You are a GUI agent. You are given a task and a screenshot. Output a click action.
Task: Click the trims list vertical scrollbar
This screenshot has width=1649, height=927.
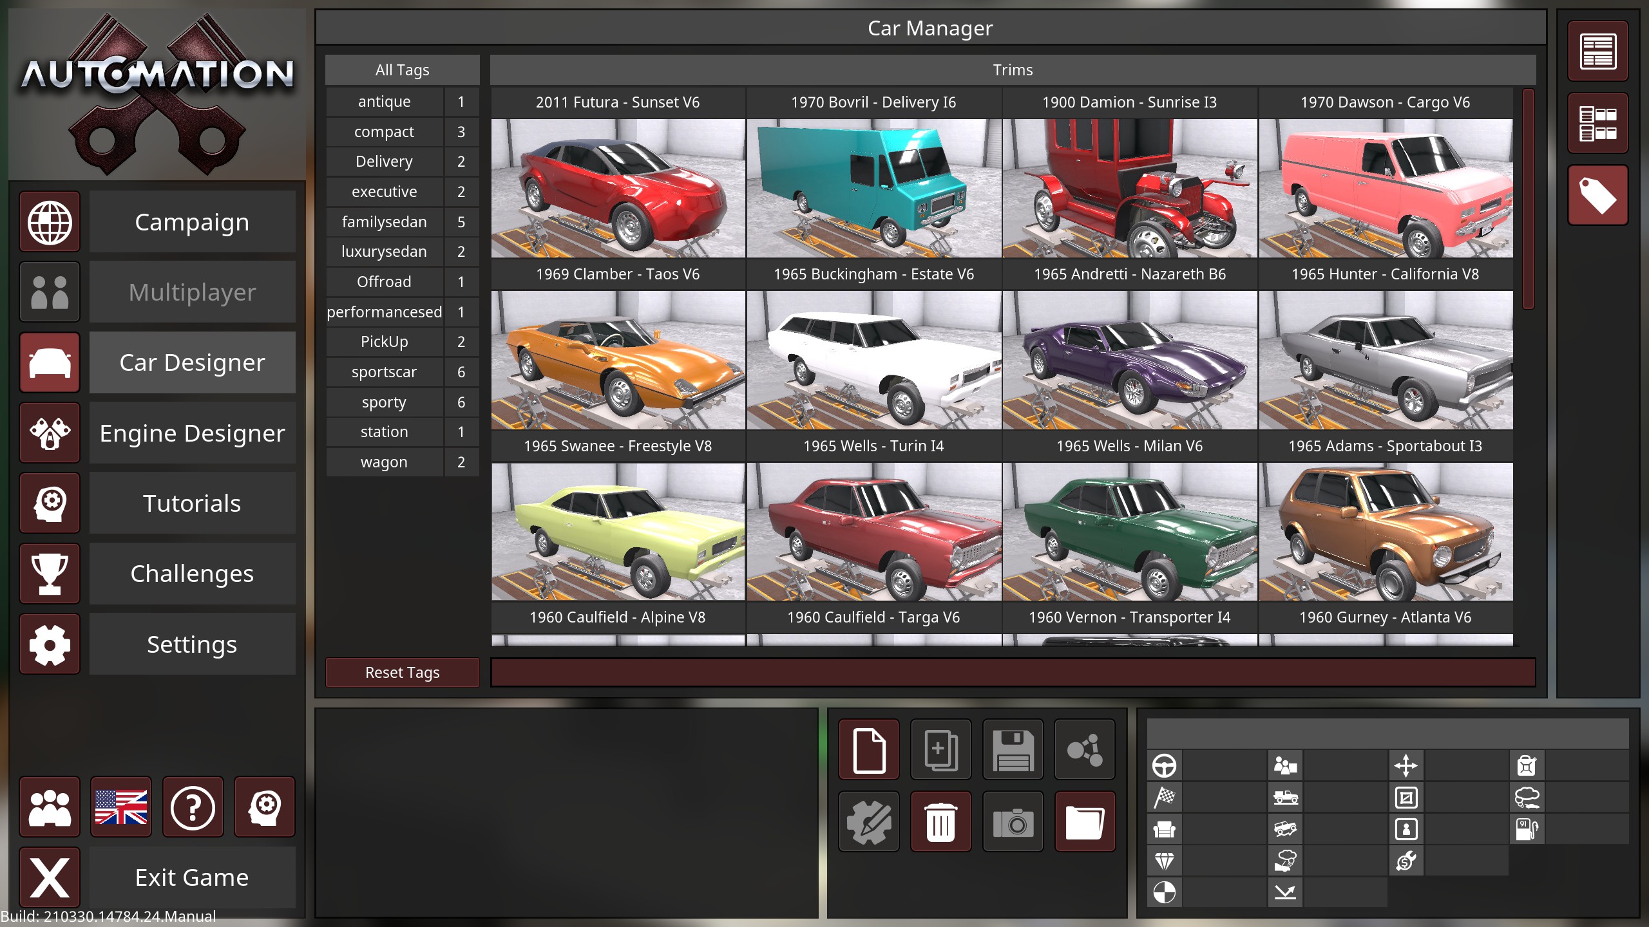point(1528,200)
